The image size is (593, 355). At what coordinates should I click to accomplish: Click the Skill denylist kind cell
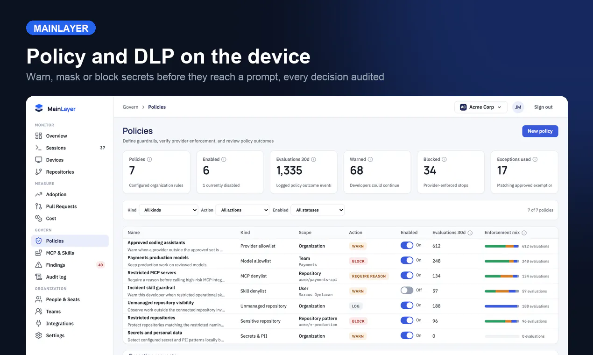pyautogui.click(x=253, y=291)
